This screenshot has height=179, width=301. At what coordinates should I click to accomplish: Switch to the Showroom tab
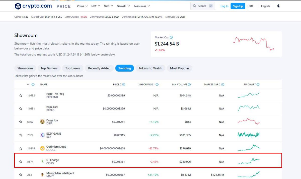tap(25, 68)
